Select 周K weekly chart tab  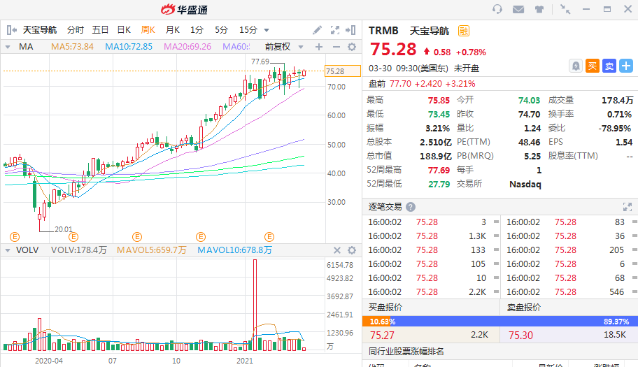point(148,30)
